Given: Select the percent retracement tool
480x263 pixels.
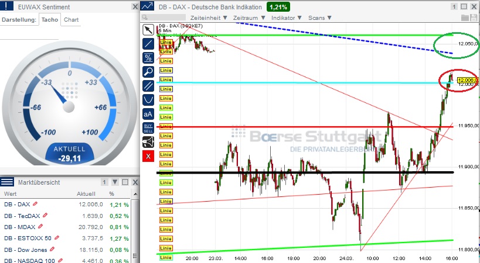Looking at the screenshot, I should pos(148,58).
